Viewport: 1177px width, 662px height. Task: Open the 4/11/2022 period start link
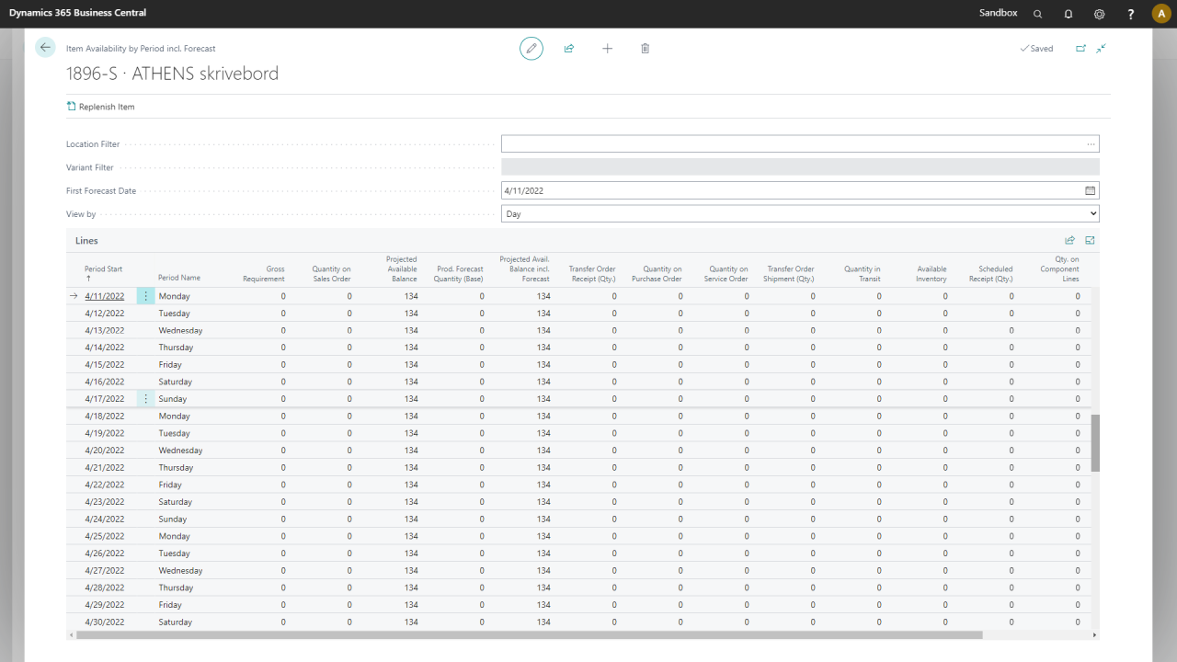[x=104, y=296]
